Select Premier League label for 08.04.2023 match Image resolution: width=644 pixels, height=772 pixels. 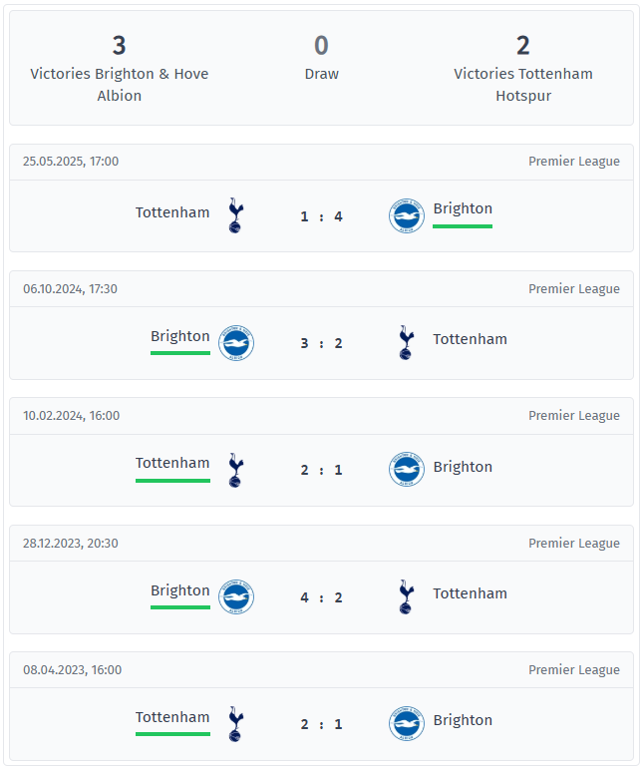click(573, 670)
